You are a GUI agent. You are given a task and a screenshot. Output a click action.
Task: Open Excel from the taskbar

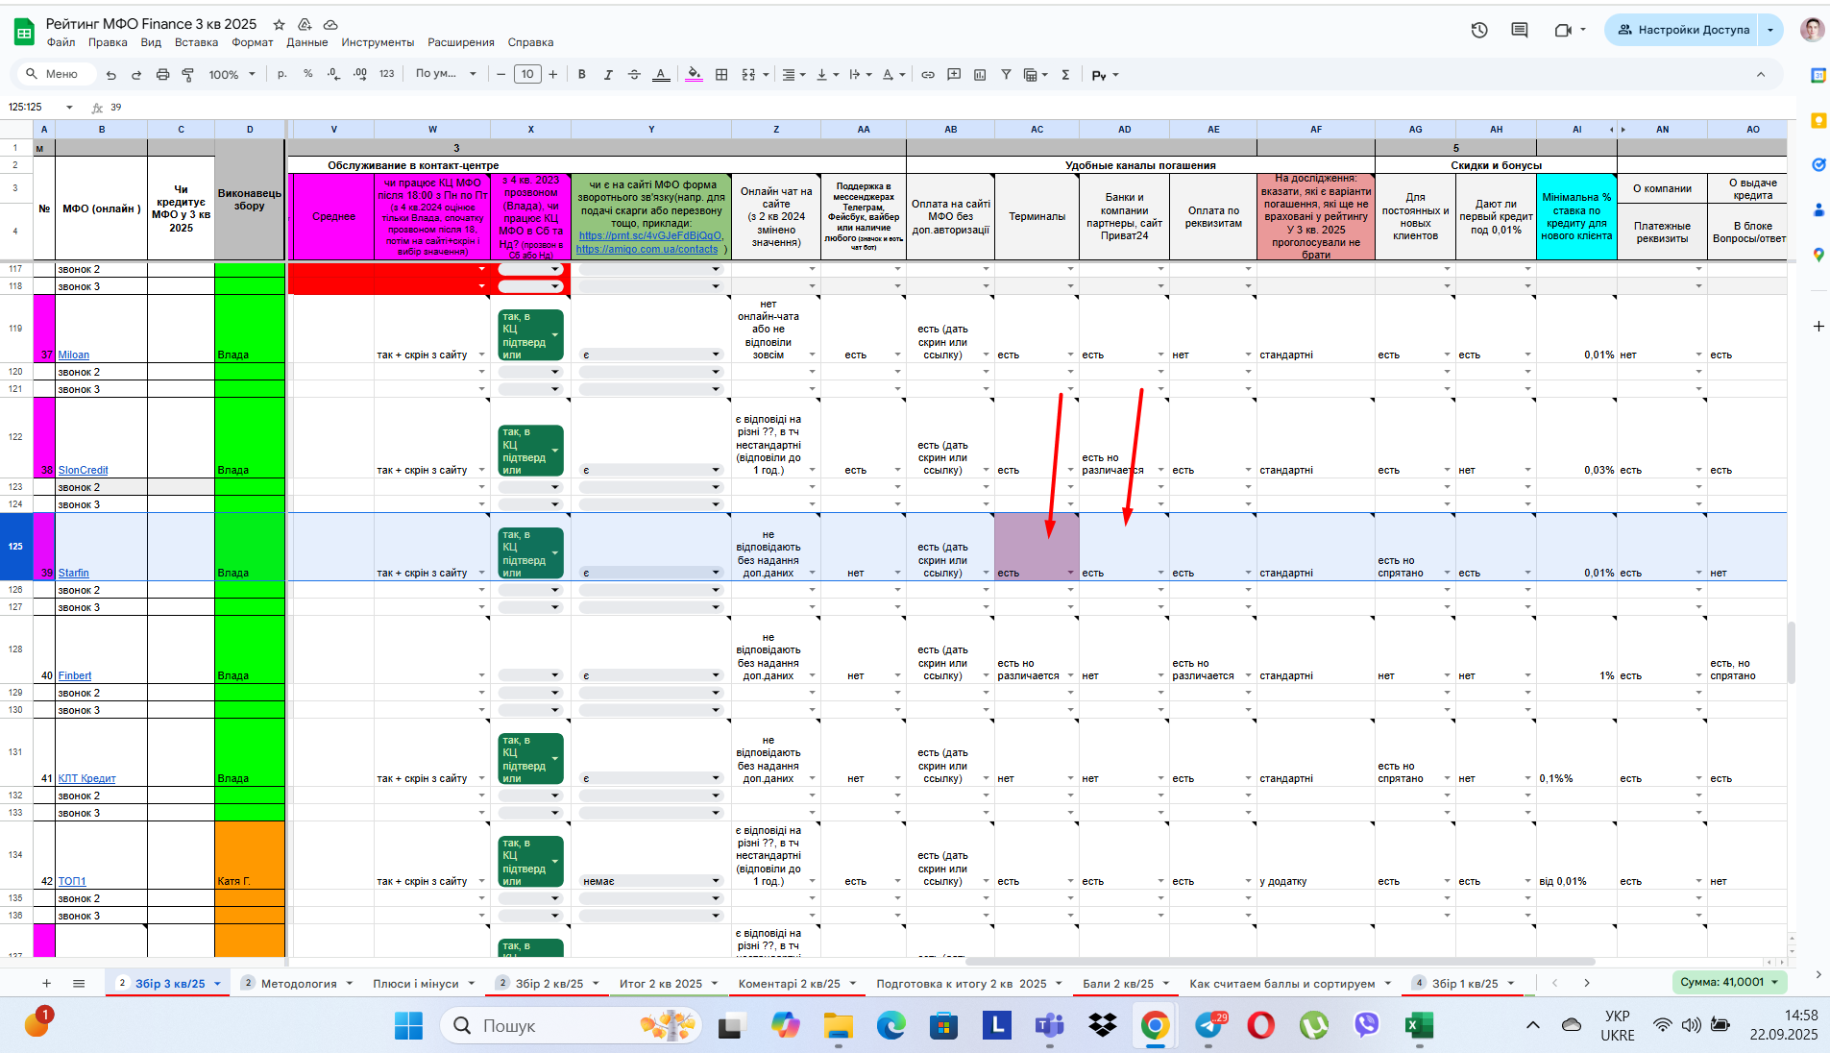click(x=1418, y=1025)
